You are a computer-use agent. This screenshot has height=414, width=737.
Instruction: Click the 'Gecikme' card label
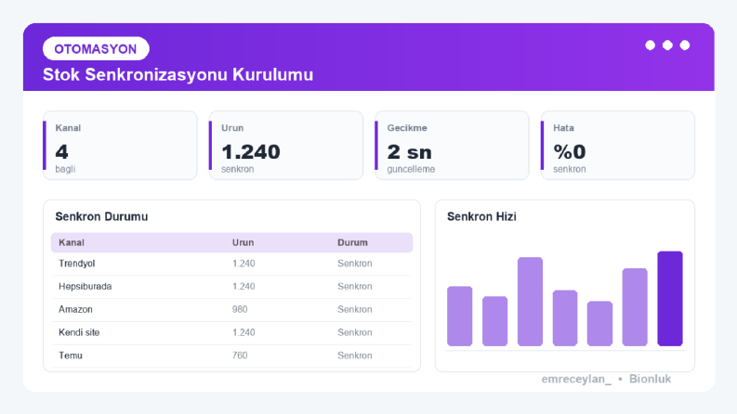tap(407, 128)
